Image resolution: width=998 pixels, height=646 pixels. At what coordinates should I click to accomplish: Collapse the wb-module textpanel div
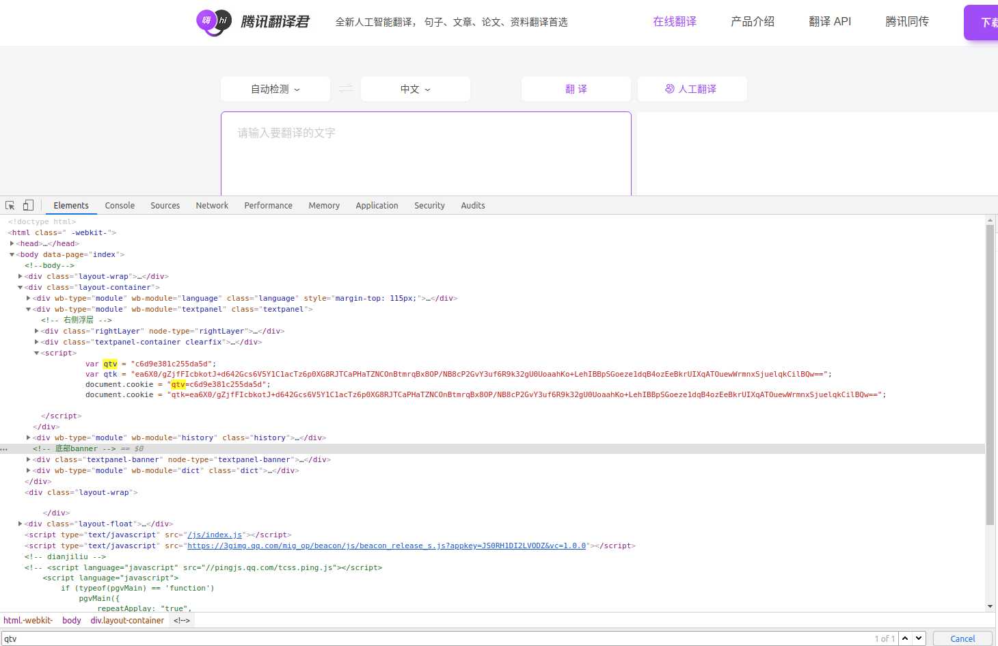[28, 309]
